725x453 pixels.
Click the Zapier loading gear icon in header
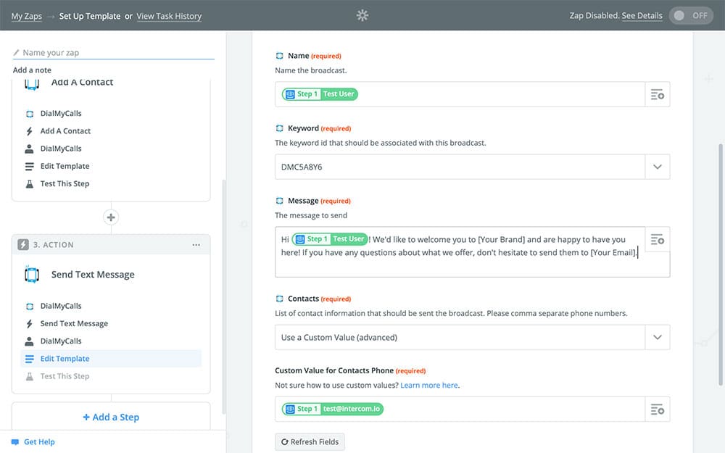362,15
